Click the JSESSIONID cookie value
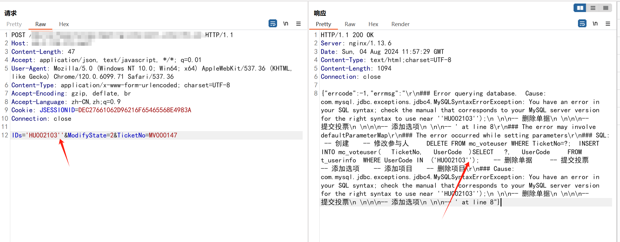This screenshot has height=242, width=620. pos(135,110)
